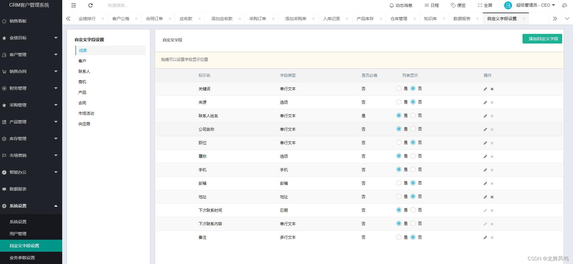This screenshot has width=573, height=264.
Task: Delete the 关键词 field
Action: (492, 89)
